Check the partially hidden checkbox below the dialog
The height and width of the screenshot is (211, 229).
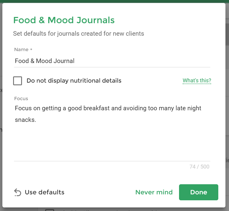[x=50, y=210]
